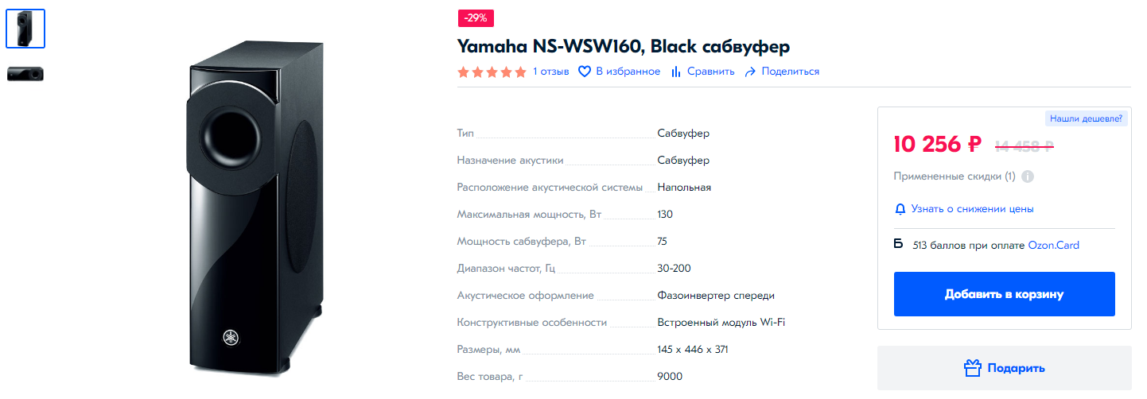Click the Ozon.Card link
The width and height of the screenshot is (1147, 399).
(x=1053, y=245)
